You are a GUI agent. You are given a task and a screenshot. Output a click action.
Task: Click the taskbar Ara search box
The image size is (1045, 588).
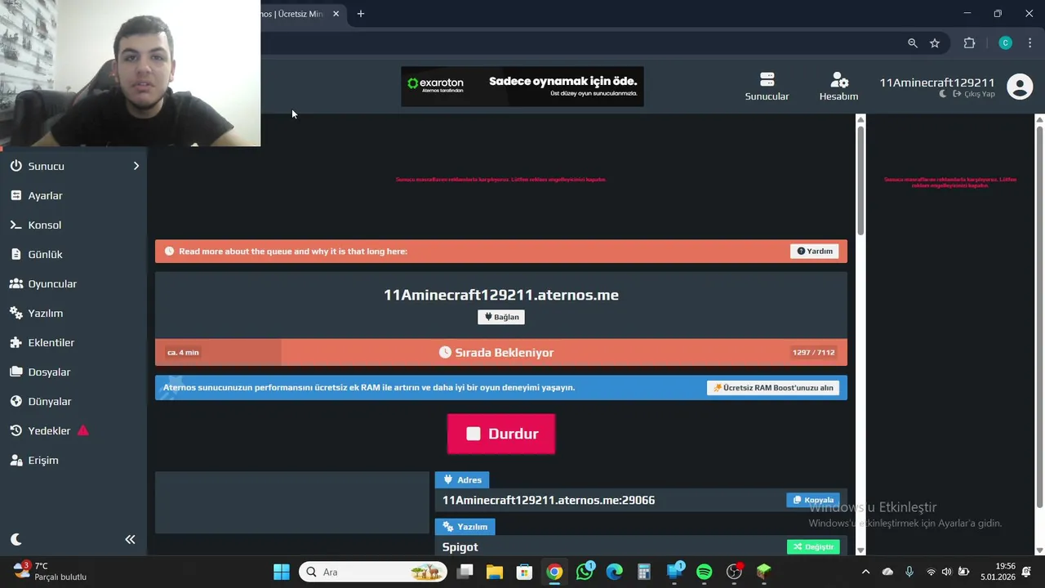point(373,572)
